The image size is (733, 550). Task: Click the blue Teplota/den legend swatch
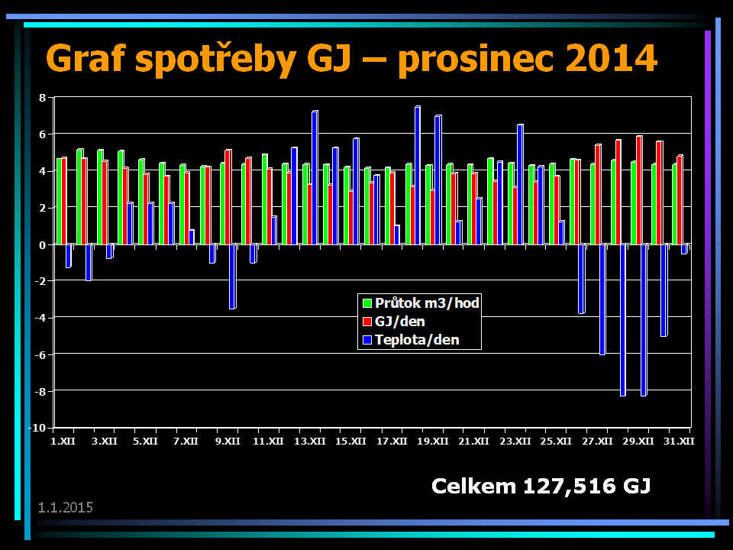pyautogui.click(x=367, y=340)
